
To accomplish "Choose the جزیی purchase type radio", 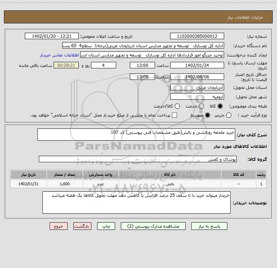I will coord(228,115).
